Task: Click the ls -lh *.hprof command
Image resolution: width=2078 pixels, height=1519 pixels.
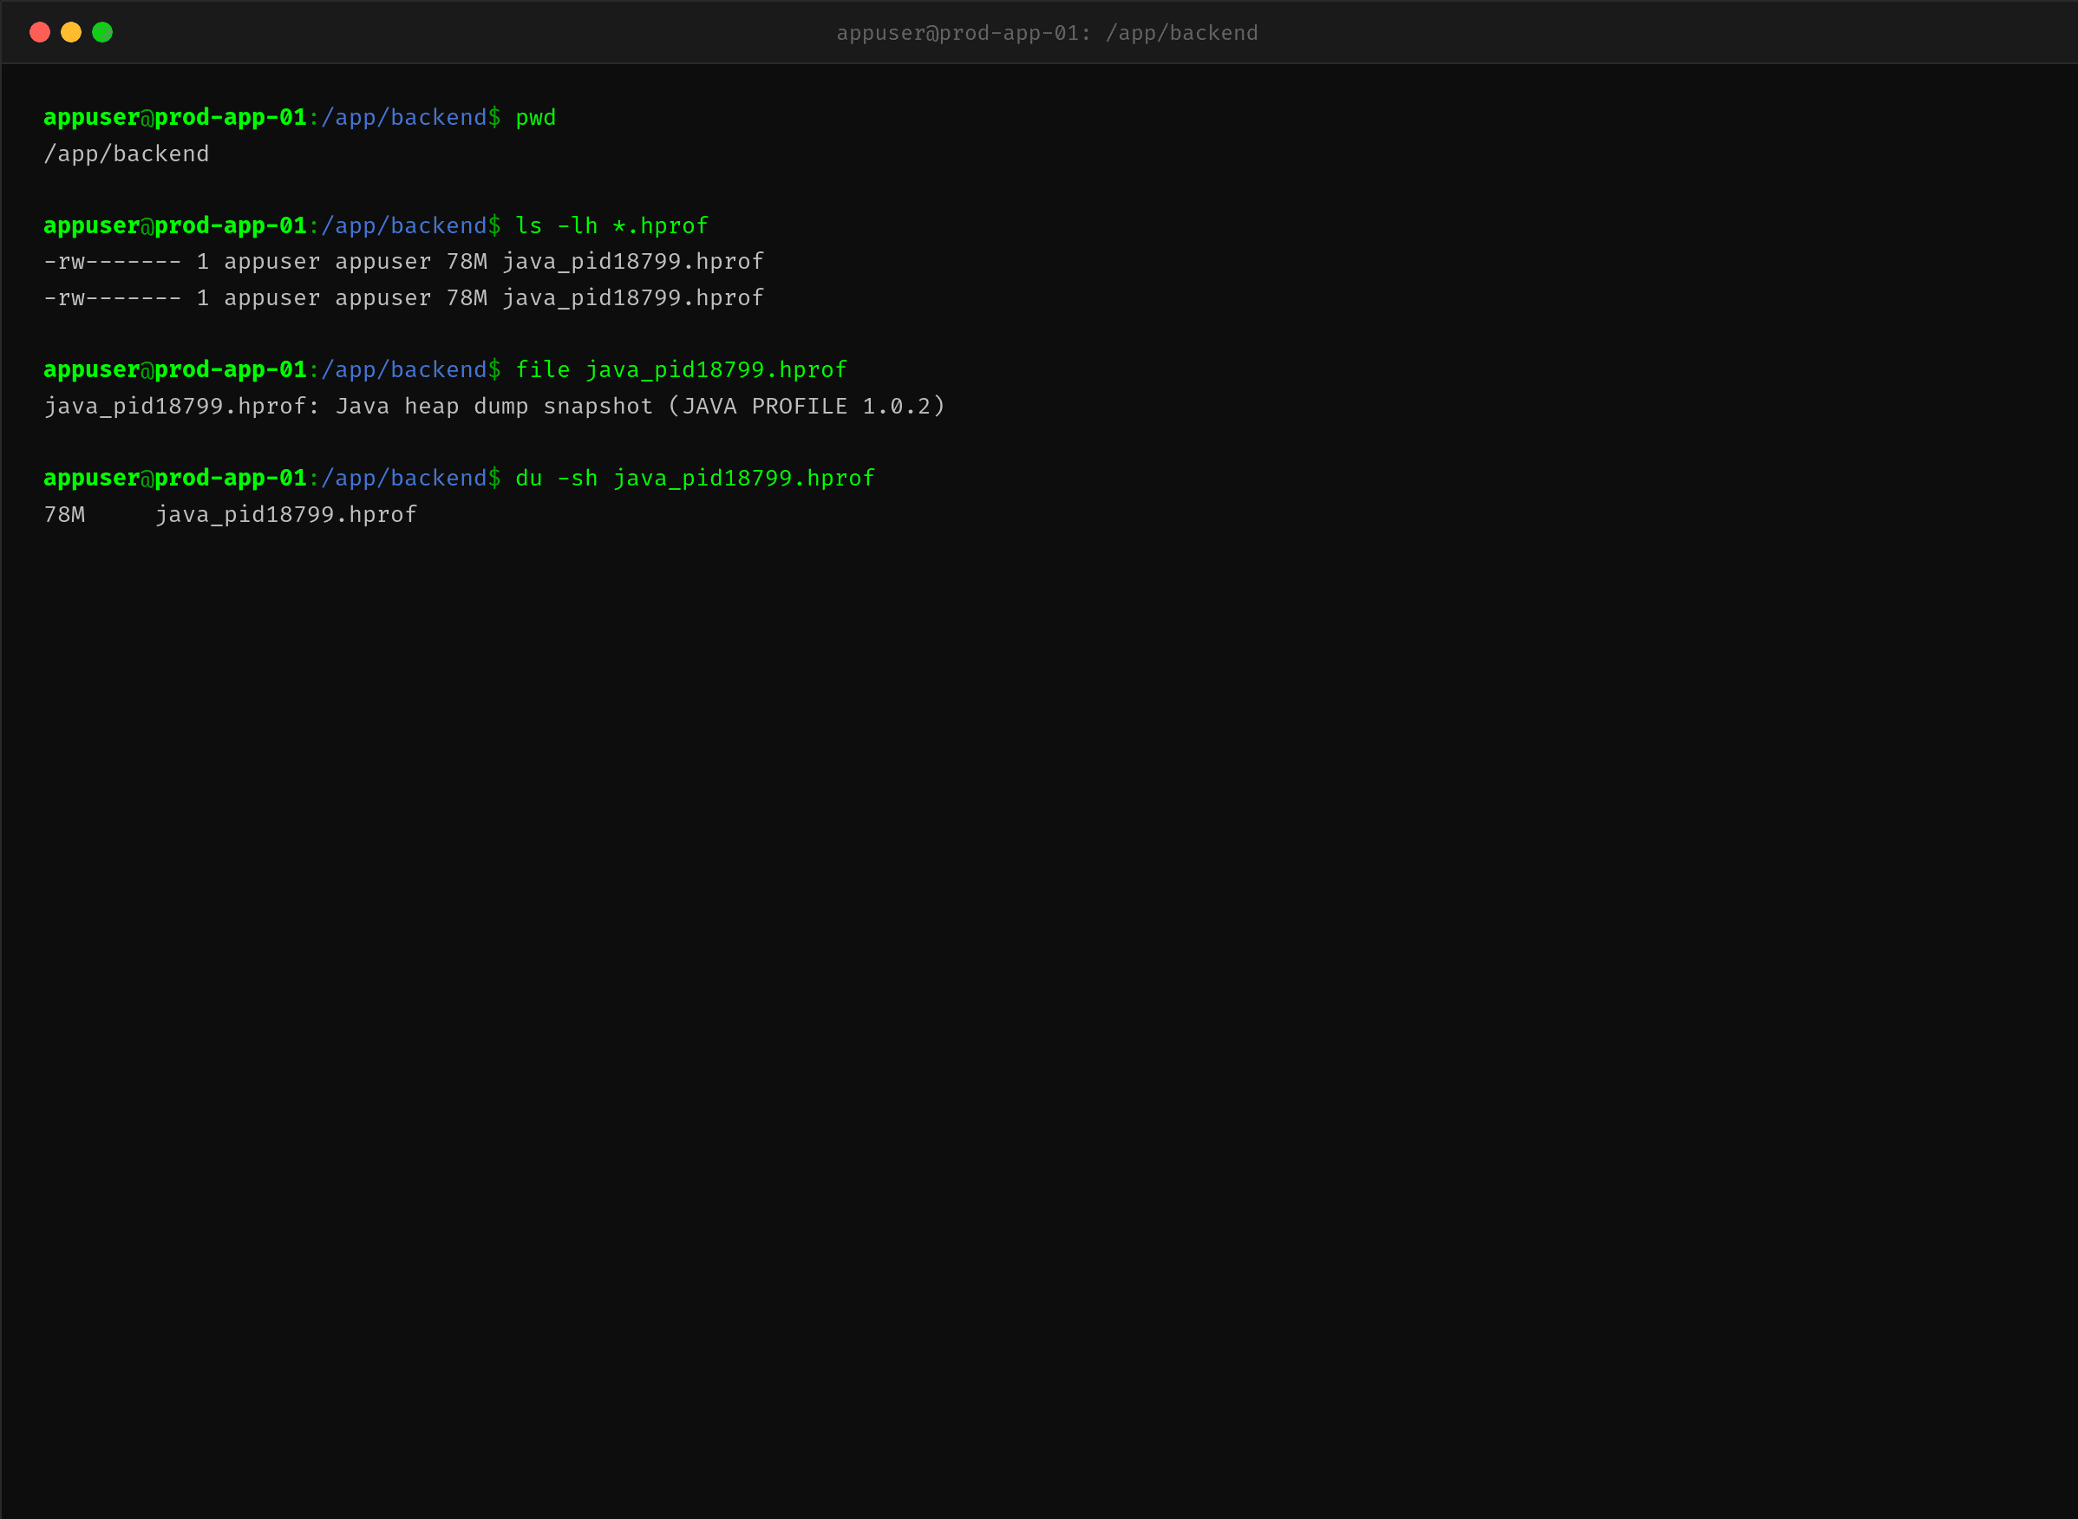Action: point(611,226)
